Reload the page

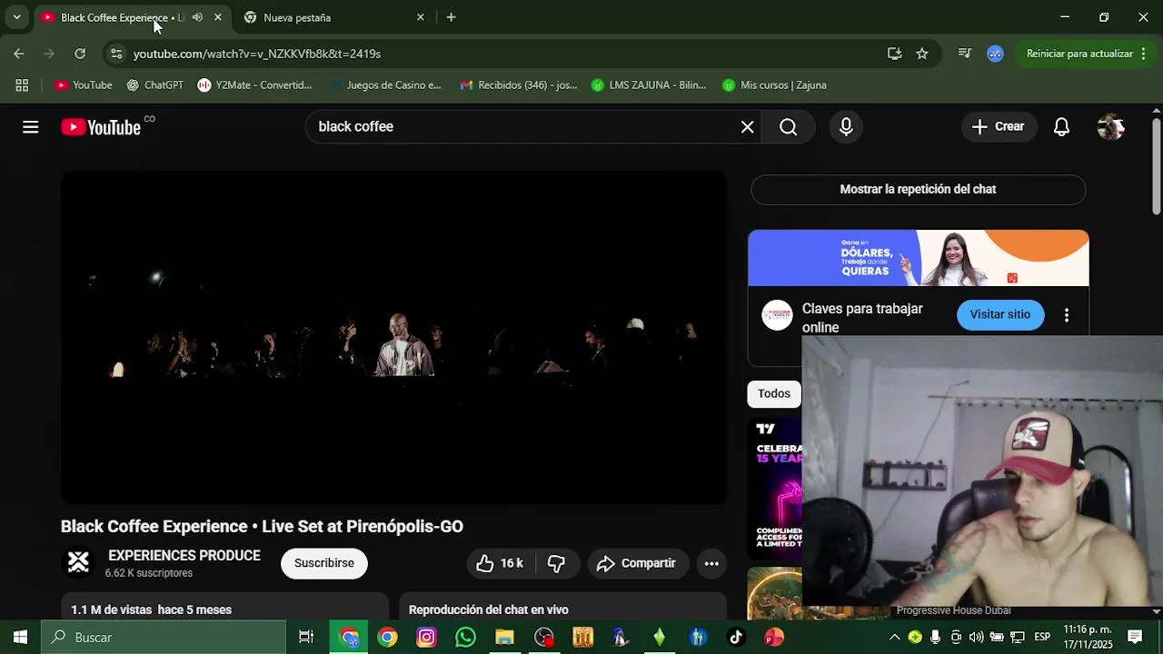pyautogui.click(x=80, y=54)
